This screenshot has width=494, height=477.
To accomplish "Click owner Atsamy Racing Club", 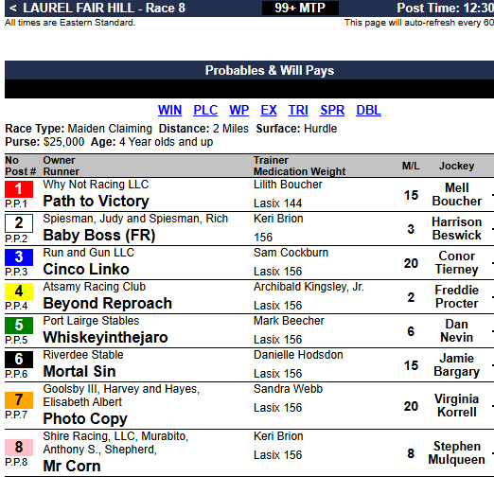I will 95,287.
